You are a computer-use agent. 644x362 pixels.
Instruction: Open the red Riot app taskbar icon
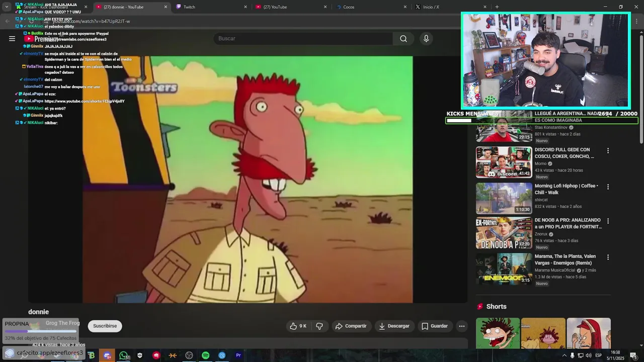pos(156,355)
